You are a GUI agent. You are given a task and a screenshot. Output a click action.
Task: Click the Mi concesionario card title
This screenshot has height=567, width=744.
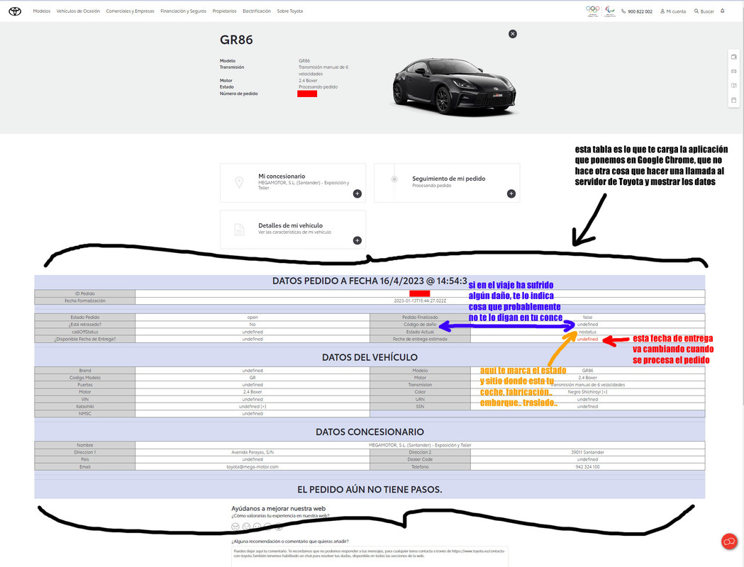282,176
